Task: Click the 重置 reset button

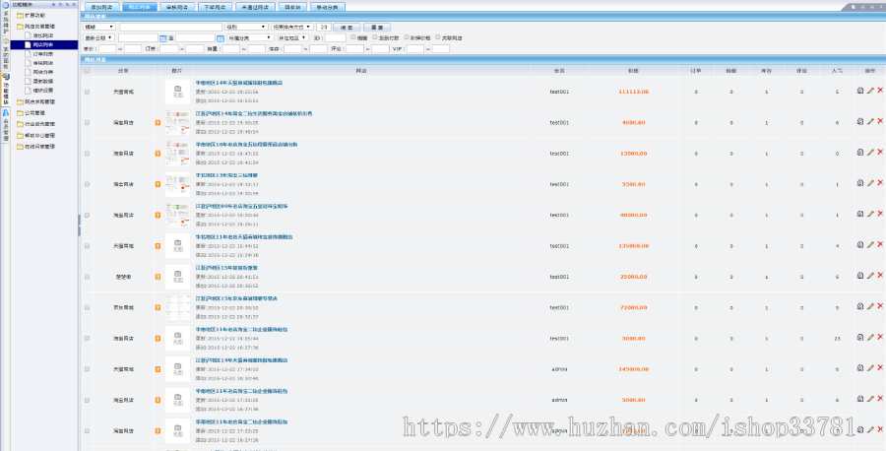Action: tap(377, 27)
